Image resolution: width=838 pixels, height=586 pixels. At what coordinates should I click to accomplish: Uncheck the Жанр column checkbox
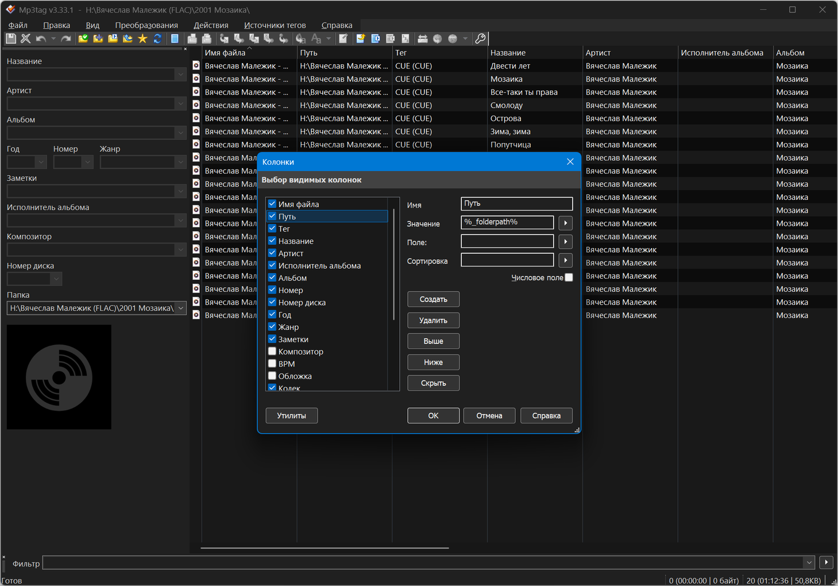pos(272,326)
